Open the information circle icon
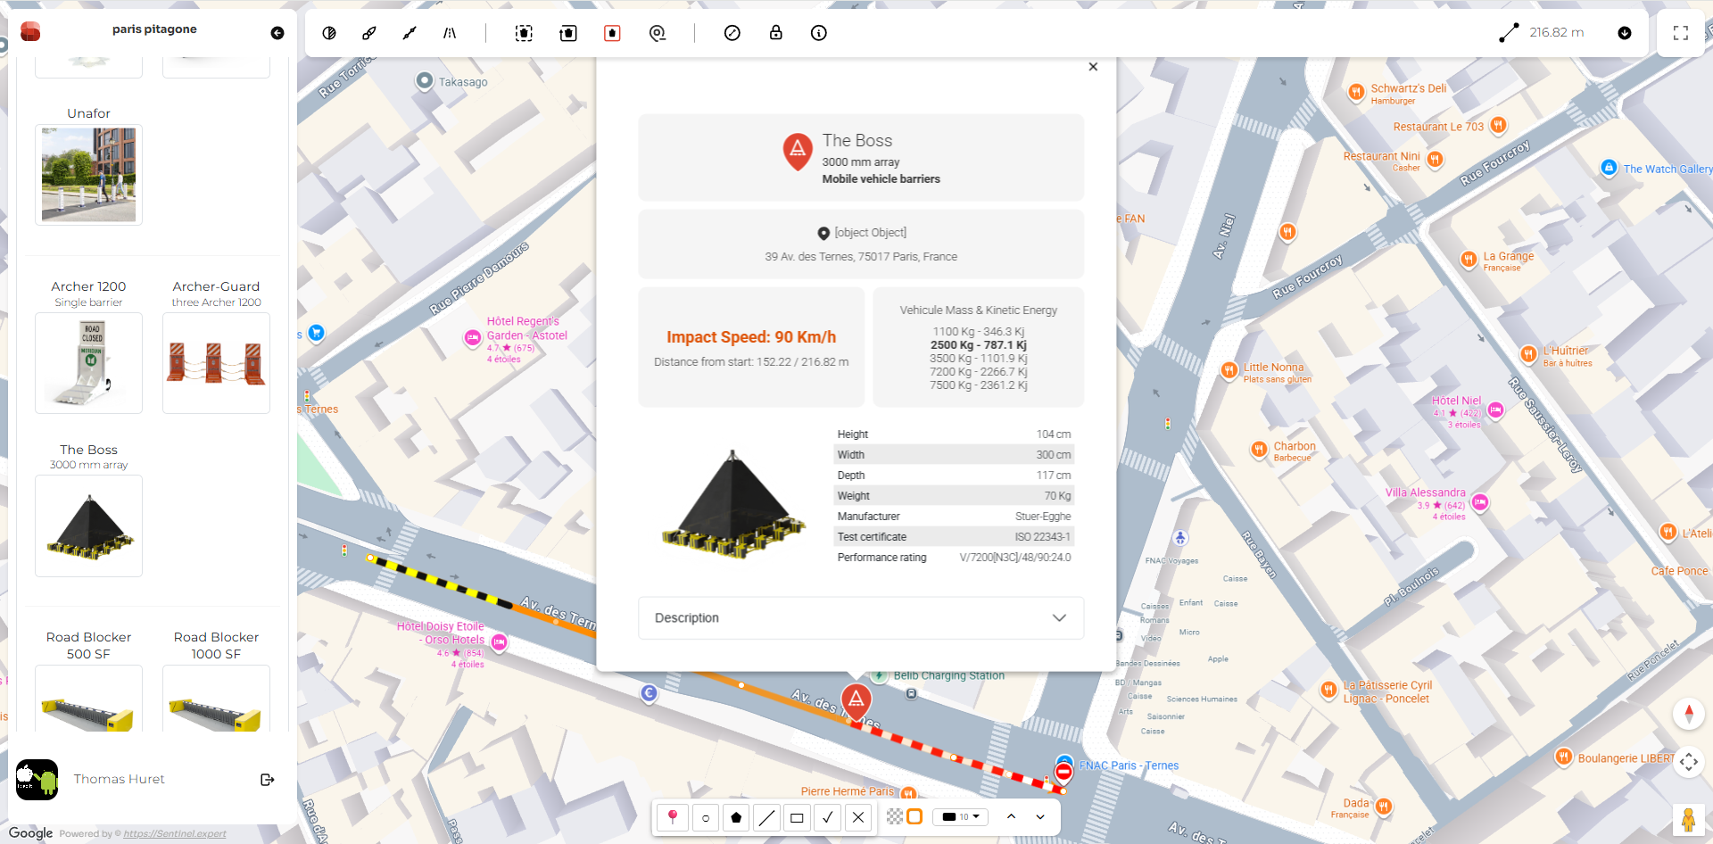1713x844 pixels. tap(819, 33)
